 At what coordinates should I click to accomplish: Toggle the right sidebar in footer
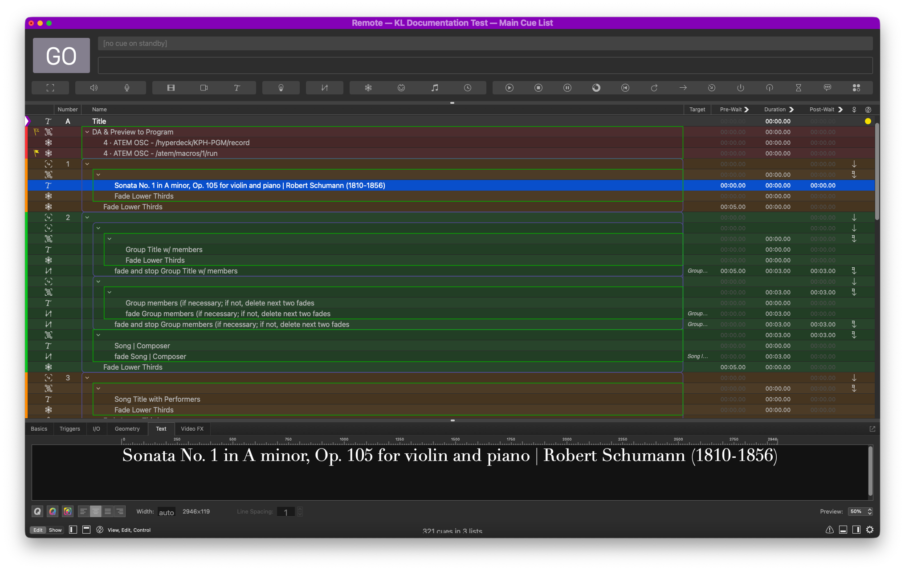856,530
